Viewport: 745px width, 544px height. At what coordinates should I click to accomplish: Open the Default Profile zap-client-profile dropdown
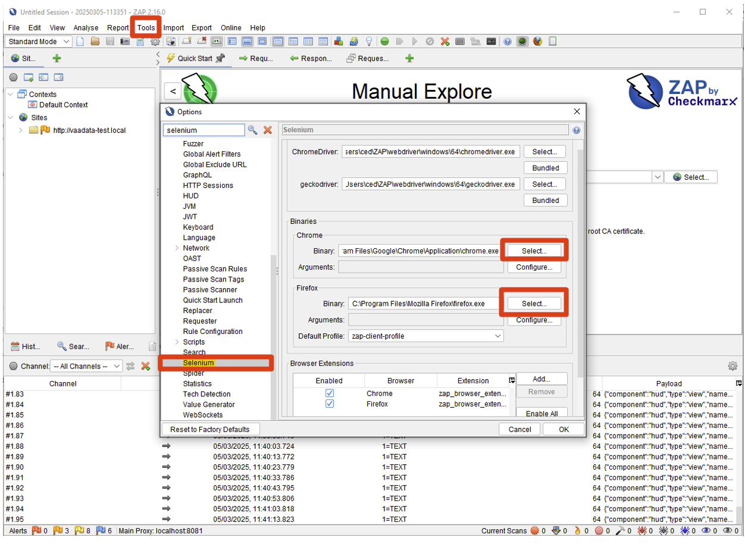pos(425,336)
